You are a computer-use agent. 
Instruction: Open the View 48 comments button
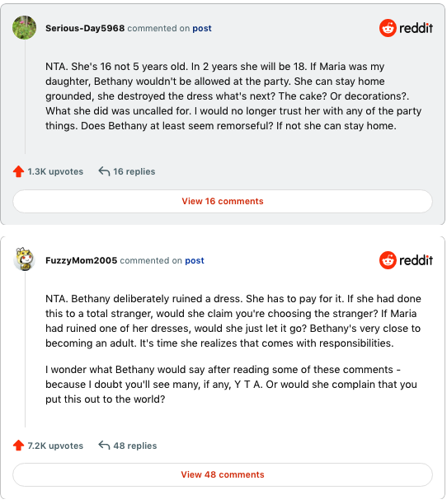click(x=223, y=474)
